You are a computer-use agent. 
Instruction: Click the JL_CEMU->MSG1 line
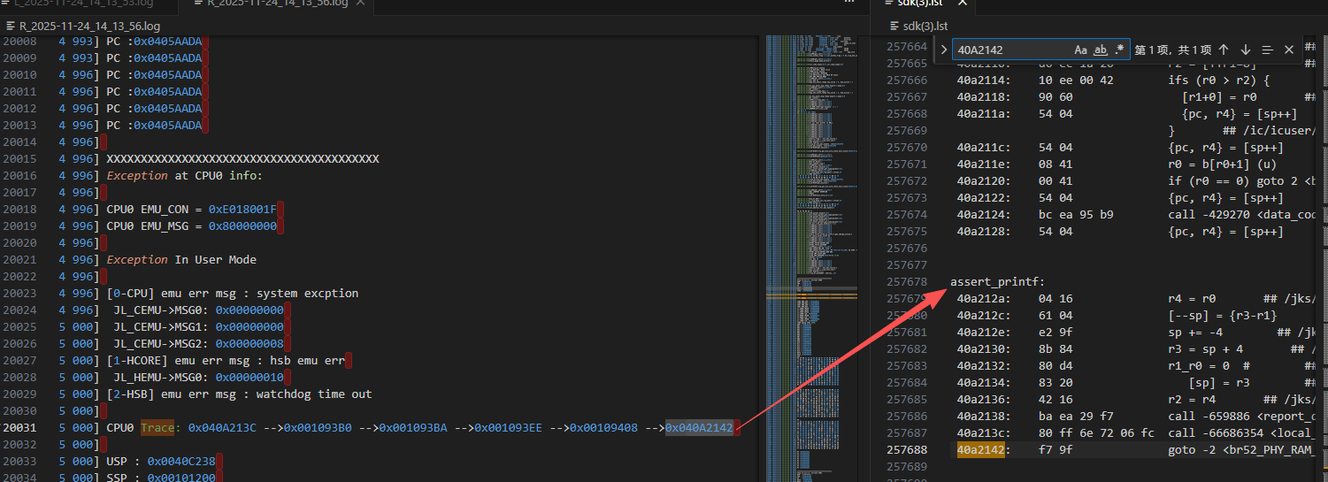coord(198,326)
